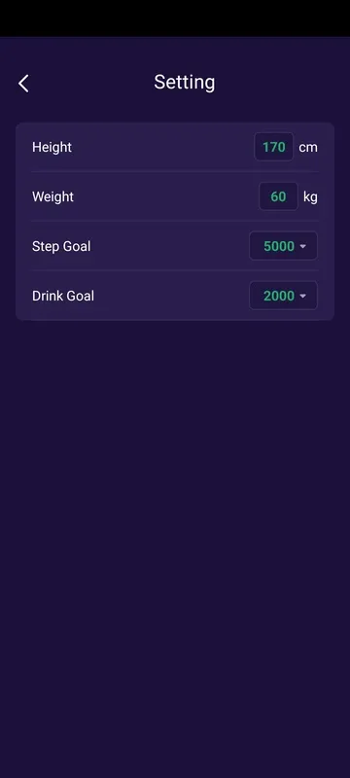Tap the empty area below the settings card
Image resolution: width=350 pixels, height=778 pixels.
[x=175, y=546]
